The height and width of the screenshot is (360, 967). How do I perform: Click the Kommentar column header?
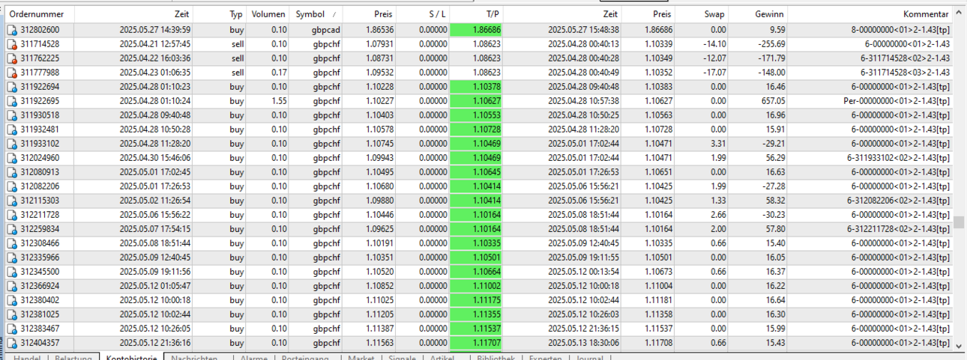pos(870,14)
